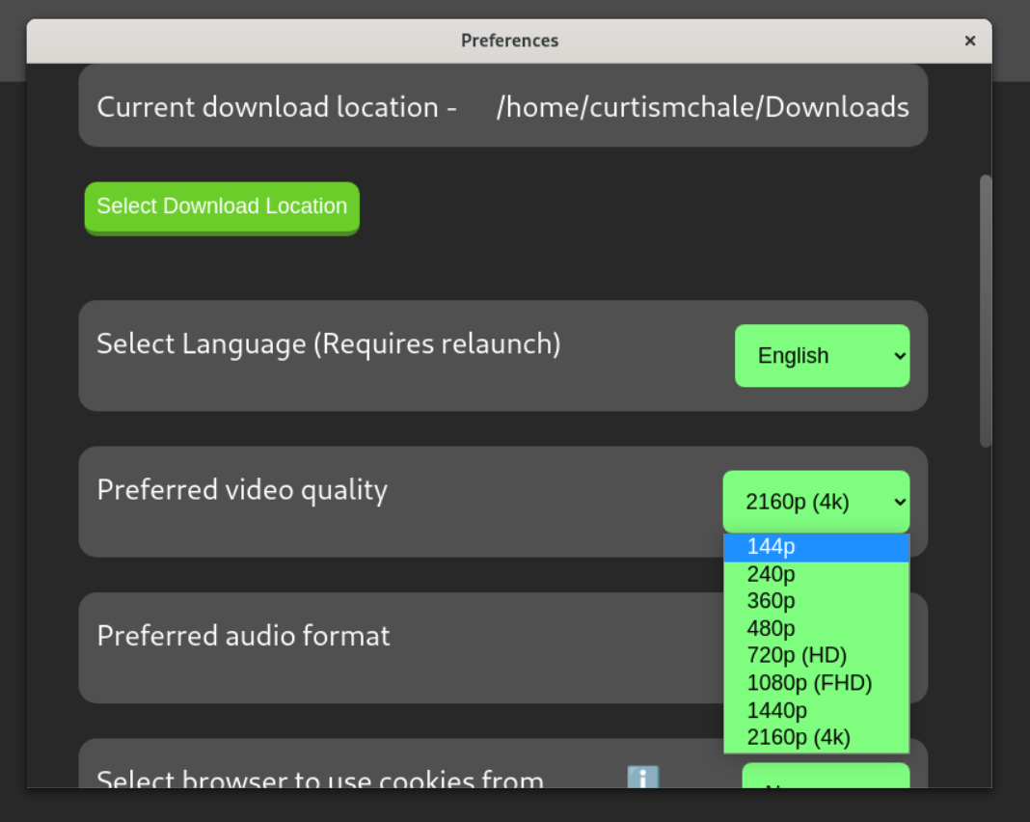
Task: Close the Preferences window
Action: pos(969,41)
